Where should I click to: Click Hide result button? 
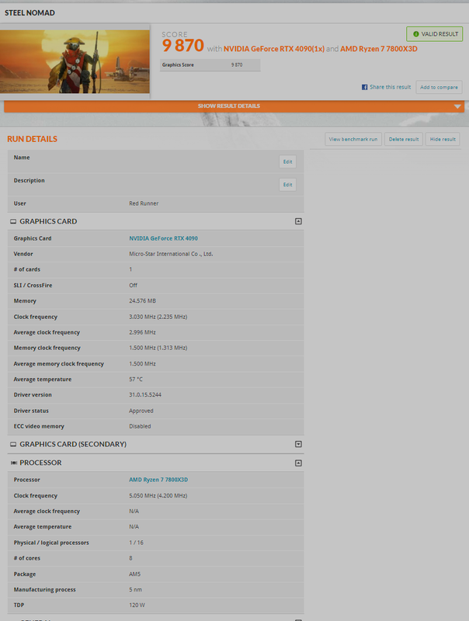tap(443, 139)
